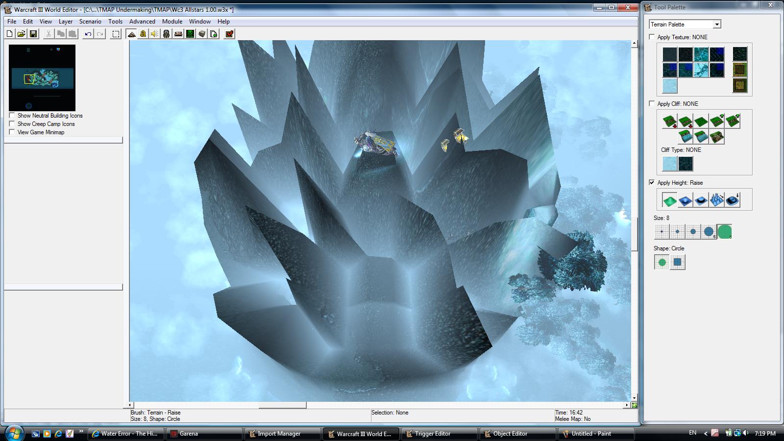The height and width of the screenshot is (441, 784).
Task: Select the Lower height tool
Action: point(685,200)
